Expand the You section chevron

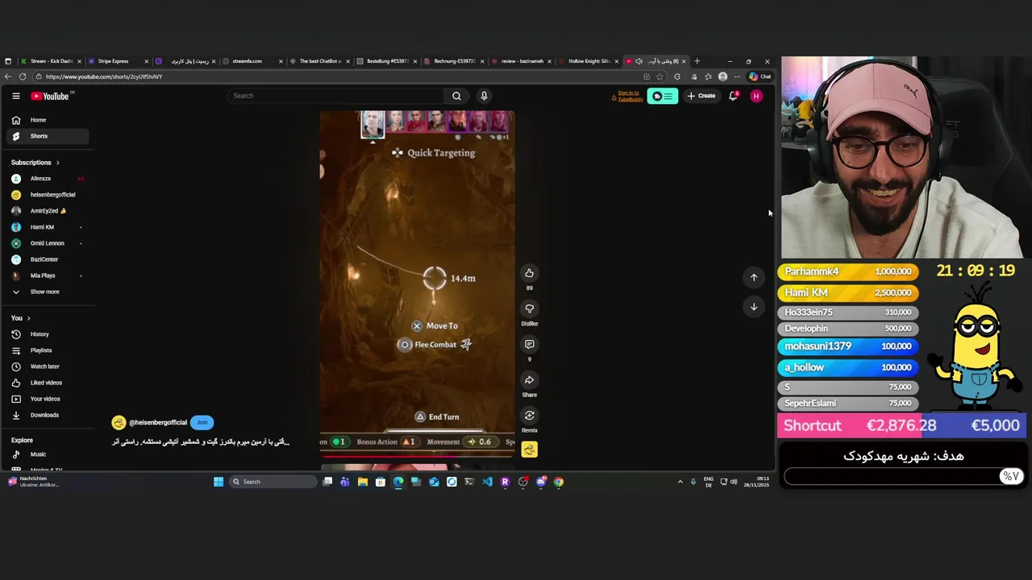pos(28,318)
